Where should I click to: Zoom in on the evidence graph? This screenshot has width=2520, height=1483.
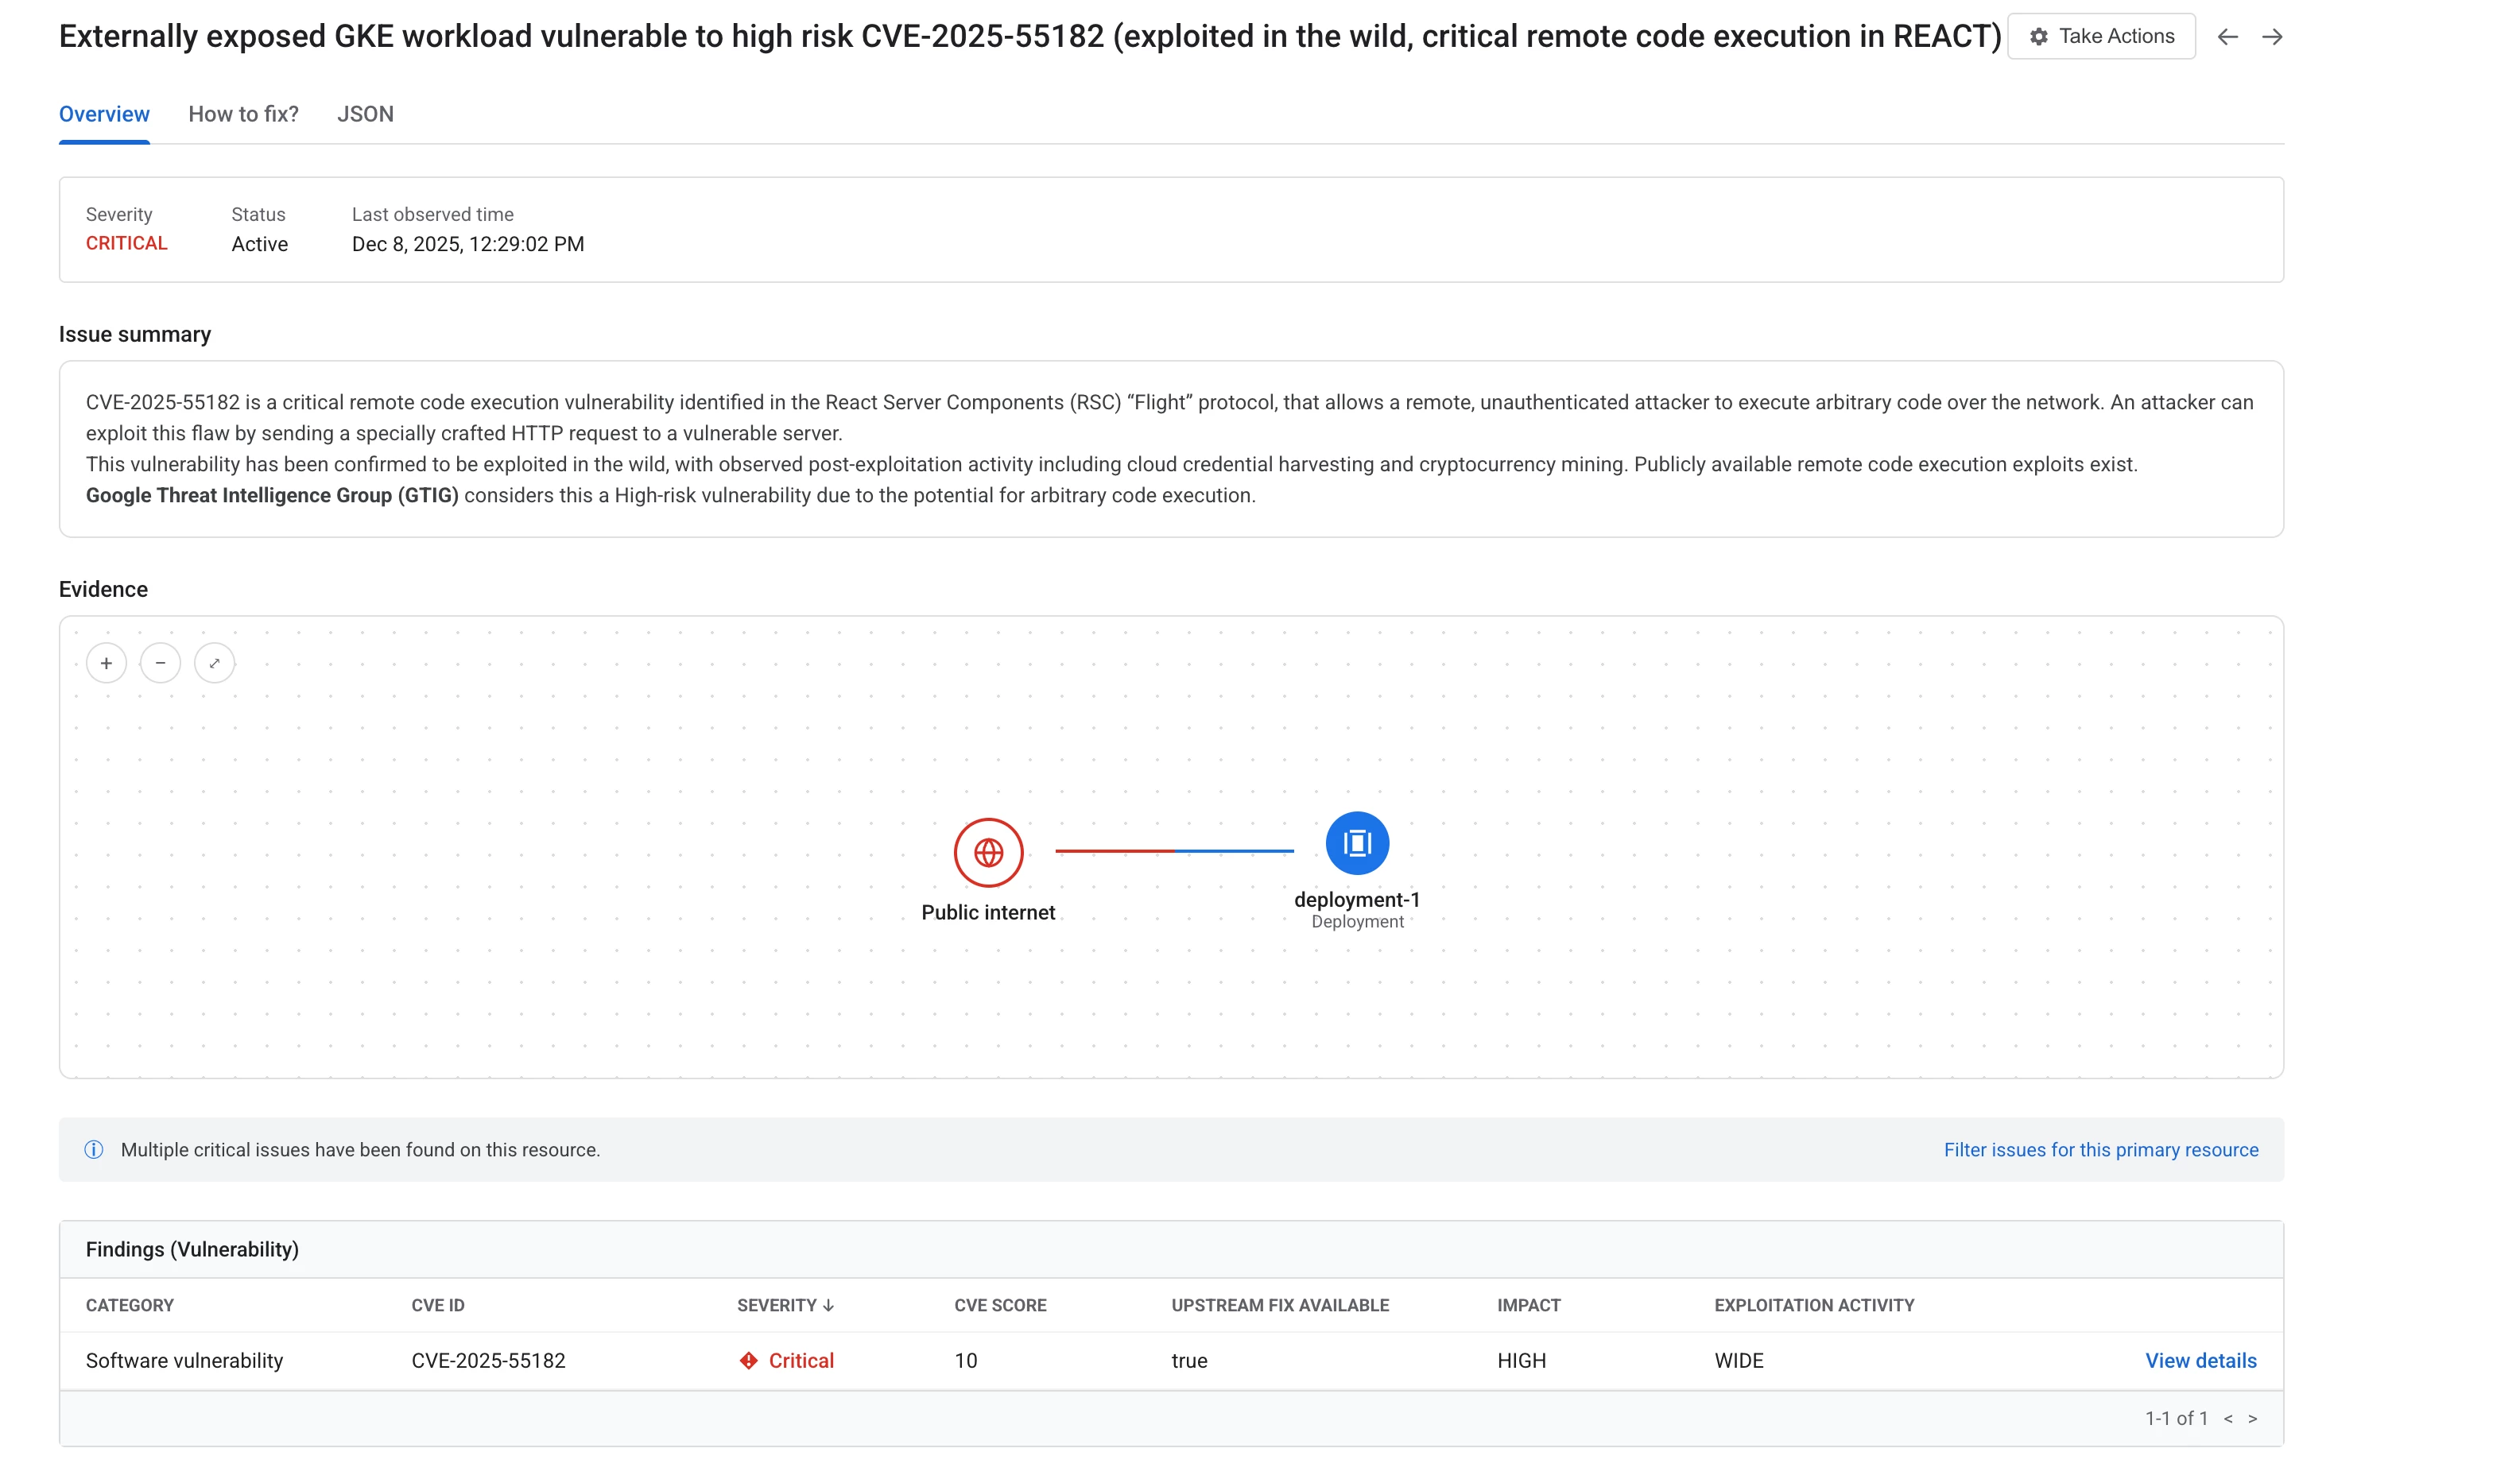pos(106,663)
